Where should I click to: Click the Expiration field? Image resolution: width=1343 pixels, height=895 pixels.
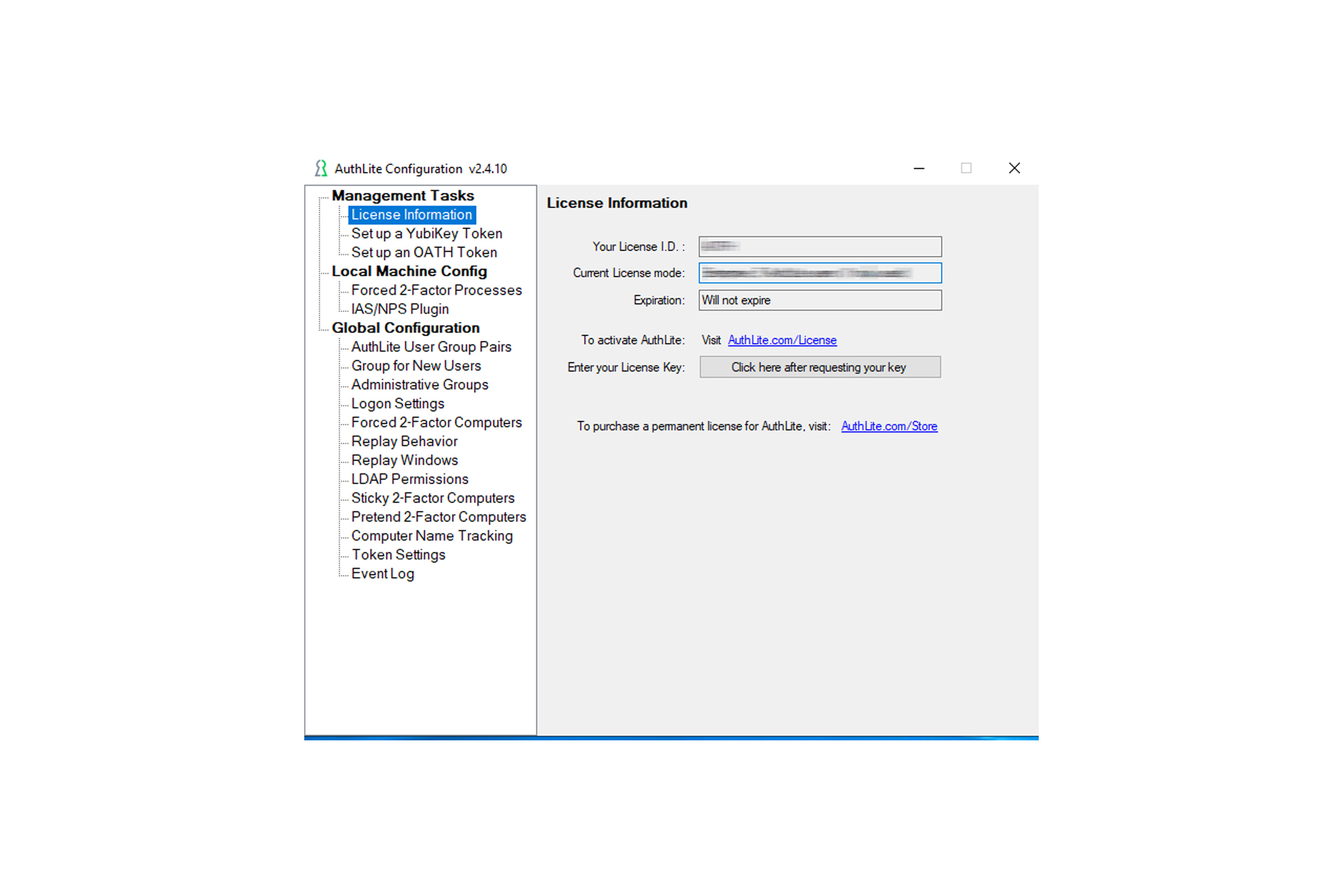click(x=820, y=300)
